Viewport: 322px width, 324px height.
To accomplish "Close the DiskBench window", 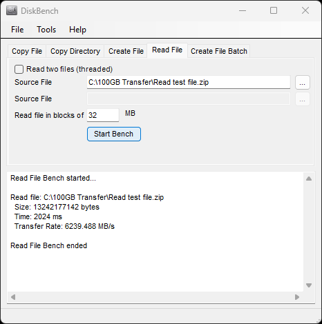I will 305,10.
